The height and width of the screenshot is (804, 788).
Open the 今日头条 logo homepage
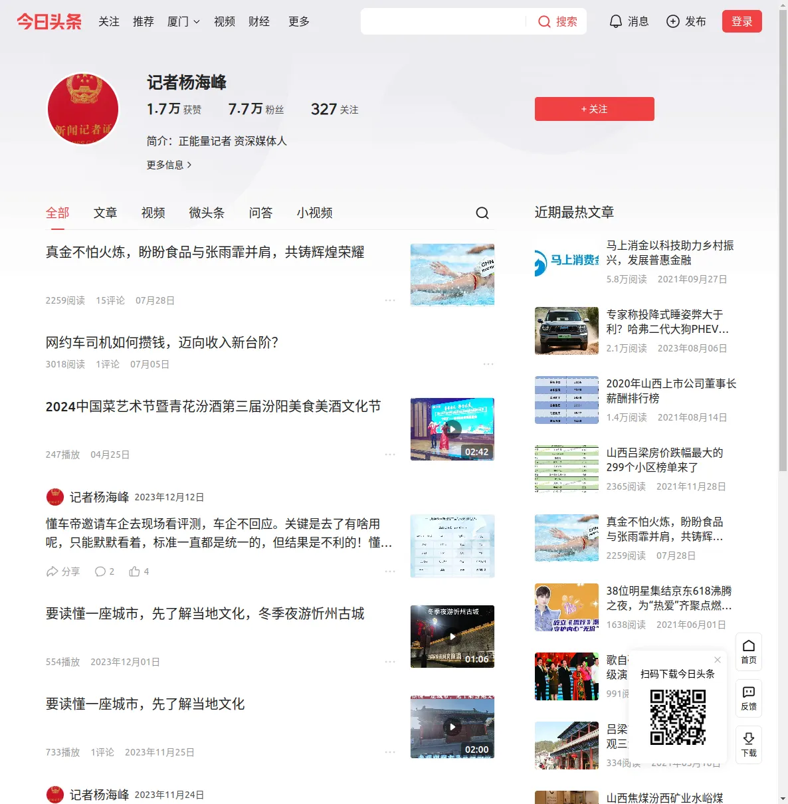pos(49,22)
